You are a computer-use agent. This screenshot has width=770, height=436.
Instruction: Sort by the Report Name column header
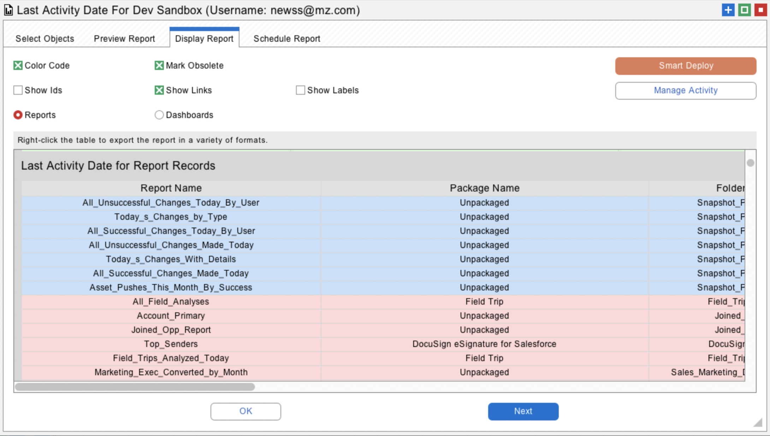171,188
